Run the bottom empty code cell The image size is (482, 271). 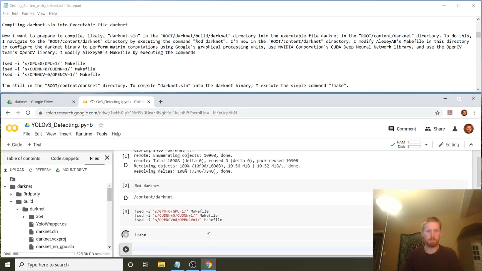click(x=126, y=249)
